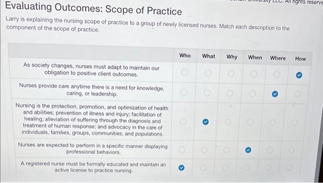Click checked Where option for care anytime row
Image resolution: width=323 pixels, height=183 pixels.
pyautogui.click(x=275, y=94)
